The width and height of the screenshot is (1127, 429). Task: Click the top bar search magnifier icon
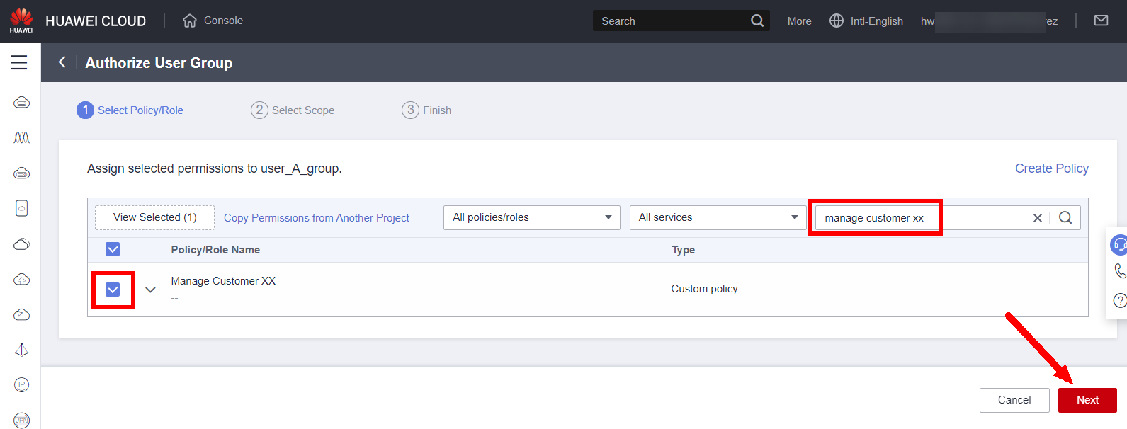(x=757, y=21)
